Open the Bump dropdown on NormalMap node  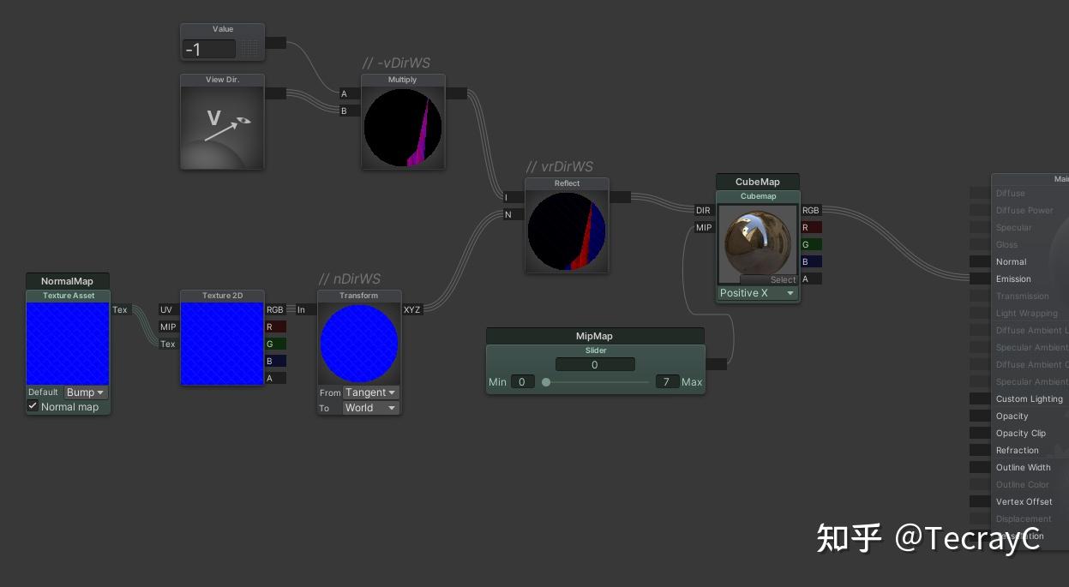85,392
